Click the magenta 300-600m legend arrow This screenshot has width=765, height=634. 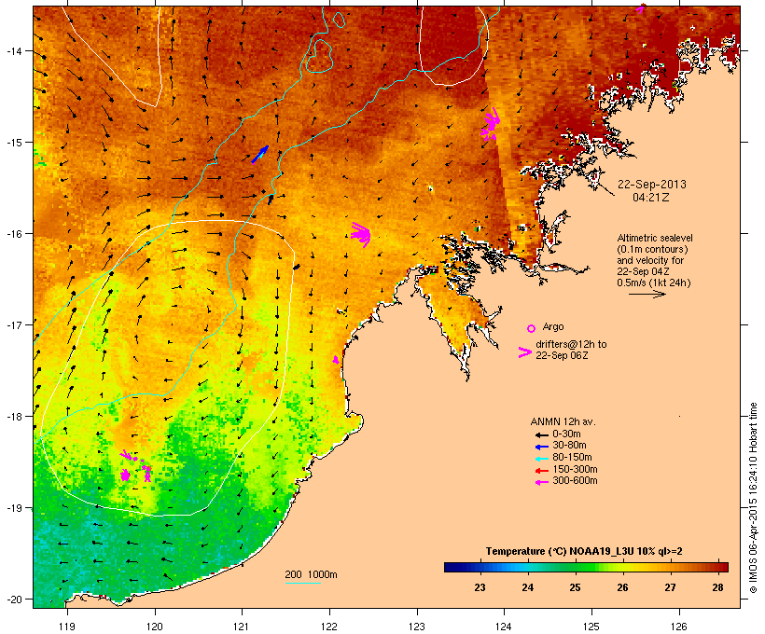tap(541, 482)
